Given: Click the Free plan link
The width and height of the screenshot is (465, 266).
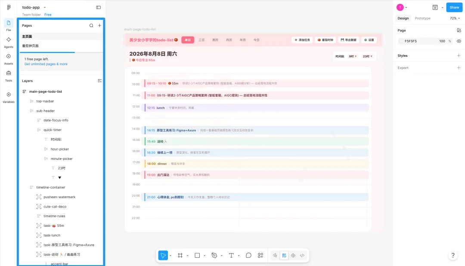Looking at the screenshot, I should pyautogui.click(x=48, y=15).
